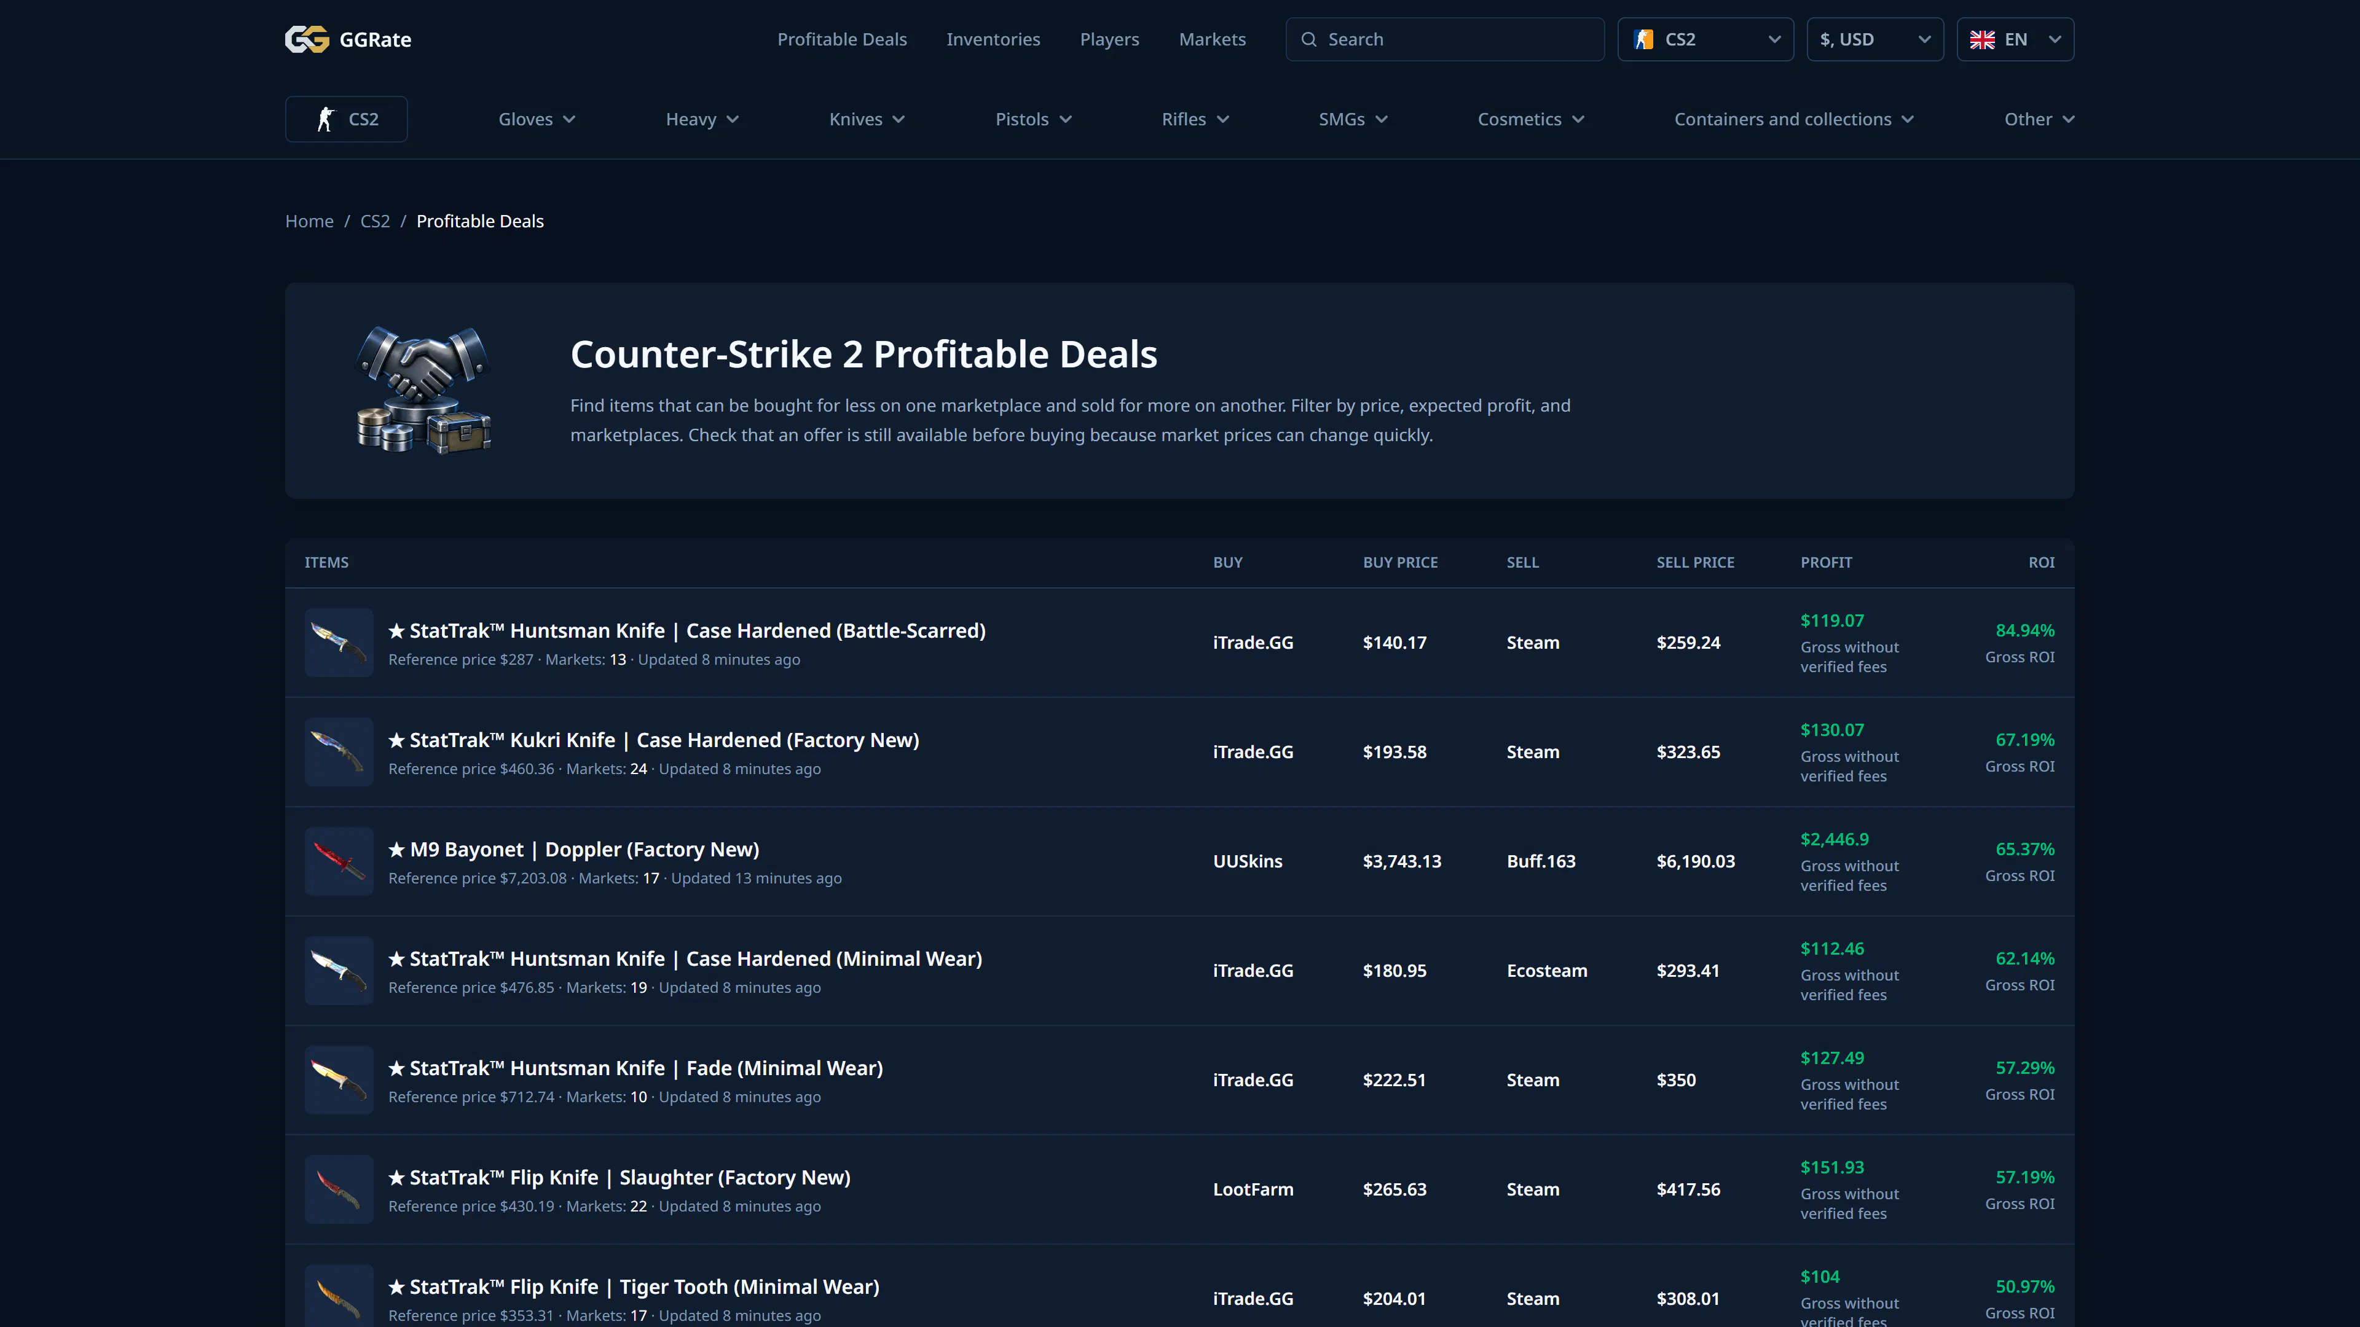Open the USD currency dropdown
The width and height of the screenshot is (2360, 1327).
pos(1874,39)
